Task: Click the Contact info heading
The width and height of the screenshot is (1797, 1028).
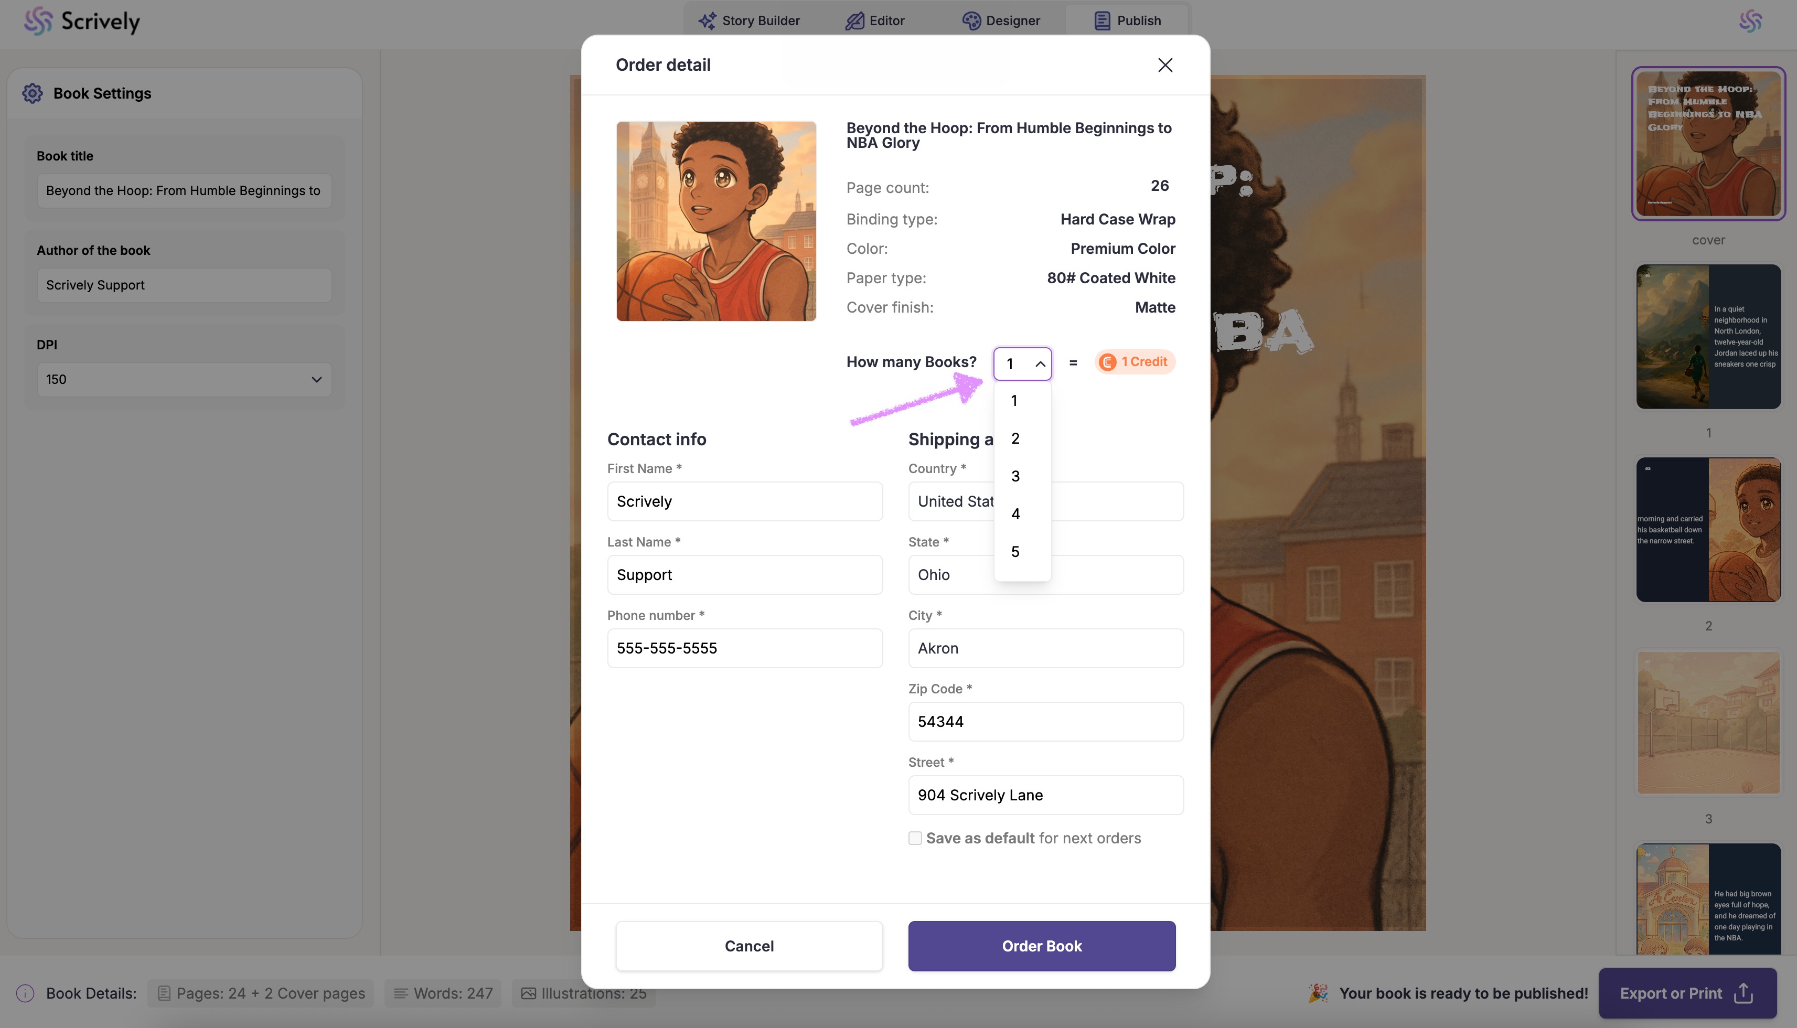Action: click(657, 439)
